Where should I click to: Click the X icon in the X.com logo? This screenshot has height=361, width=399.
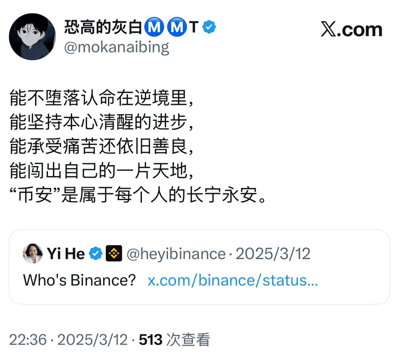pyautogui.click(x=329, y=29)
